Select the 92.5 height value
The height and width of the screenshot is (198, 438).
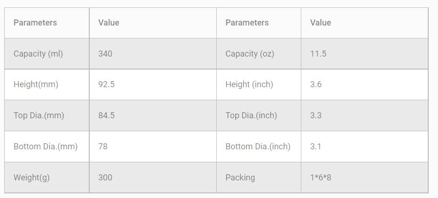(106, 84)
